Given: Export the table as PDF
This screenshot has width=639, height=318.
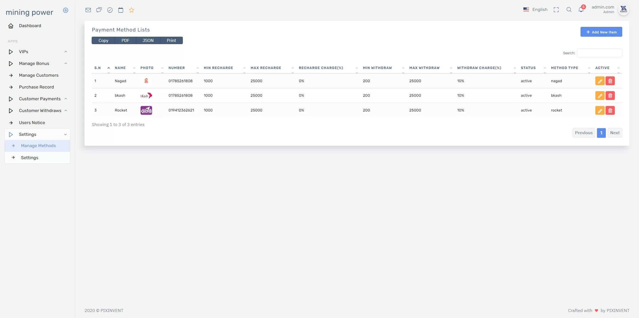Looking at the screenshot, I should point(125,41).
